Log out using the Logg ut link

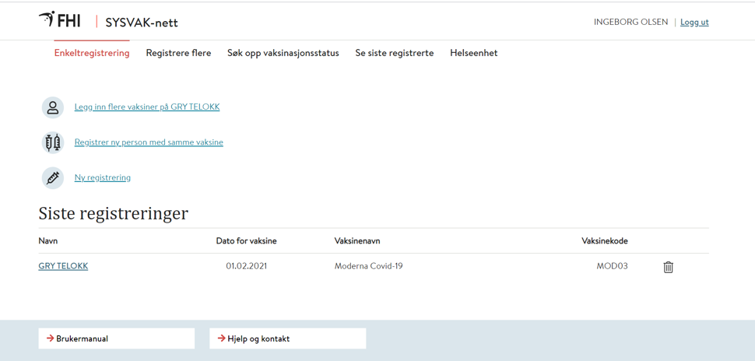point(694,22)
